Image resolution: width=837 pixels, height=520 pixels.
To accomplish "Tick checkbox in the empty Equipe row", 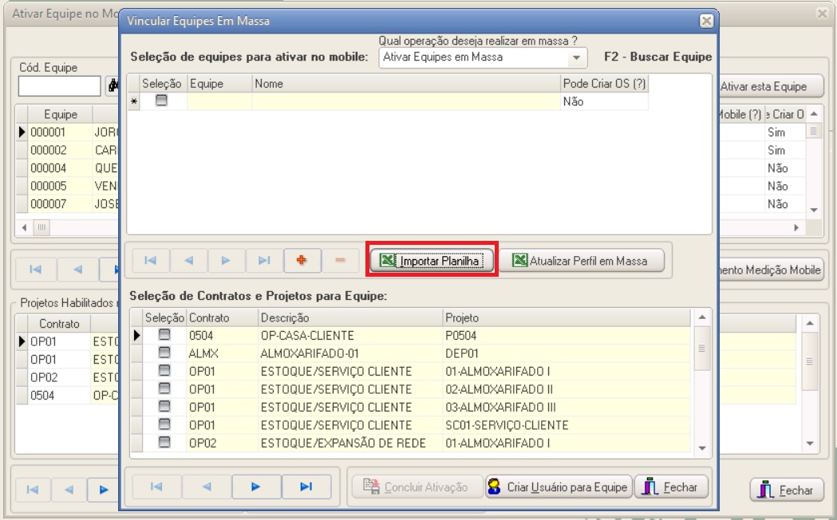I will point(161,101).
